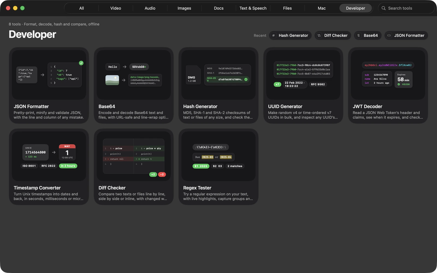Click the Diff Checker card title

click(112, 188)
